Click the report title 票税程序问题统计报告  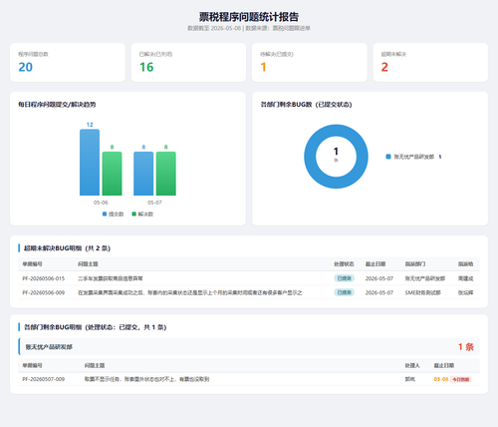[x=249, y=17]
